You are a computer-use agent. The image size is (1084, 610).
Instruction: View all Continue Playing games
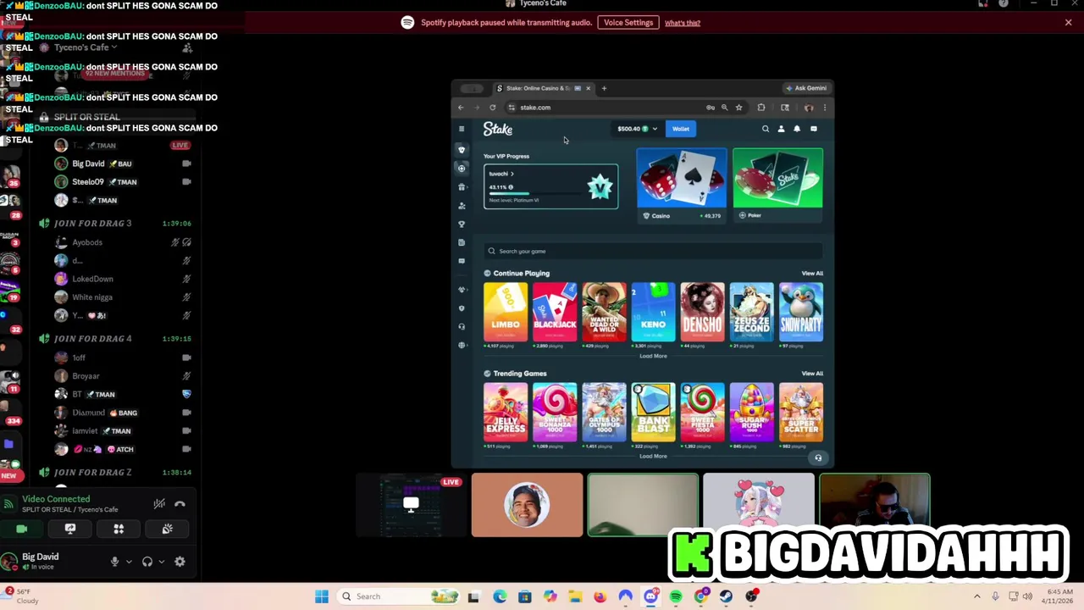(812, 274)
